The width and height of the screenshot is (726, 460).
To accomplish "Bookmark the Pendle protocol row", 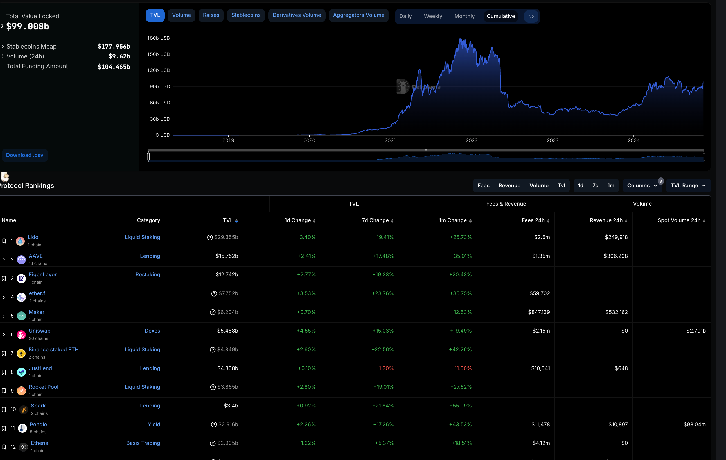I will pyautogui.click(x=4, y=428).
